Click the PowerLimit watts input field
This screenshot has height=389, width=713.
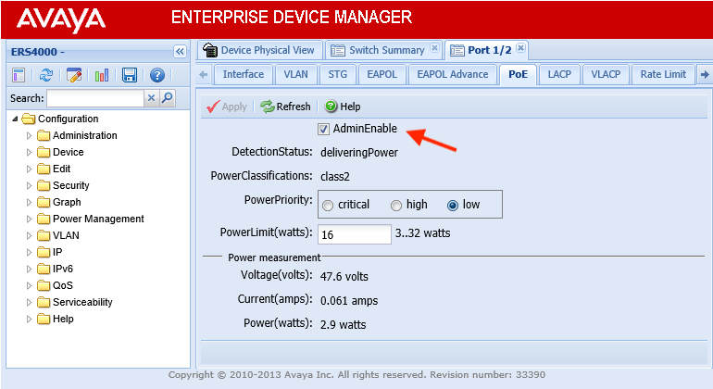tap(355, 234)
